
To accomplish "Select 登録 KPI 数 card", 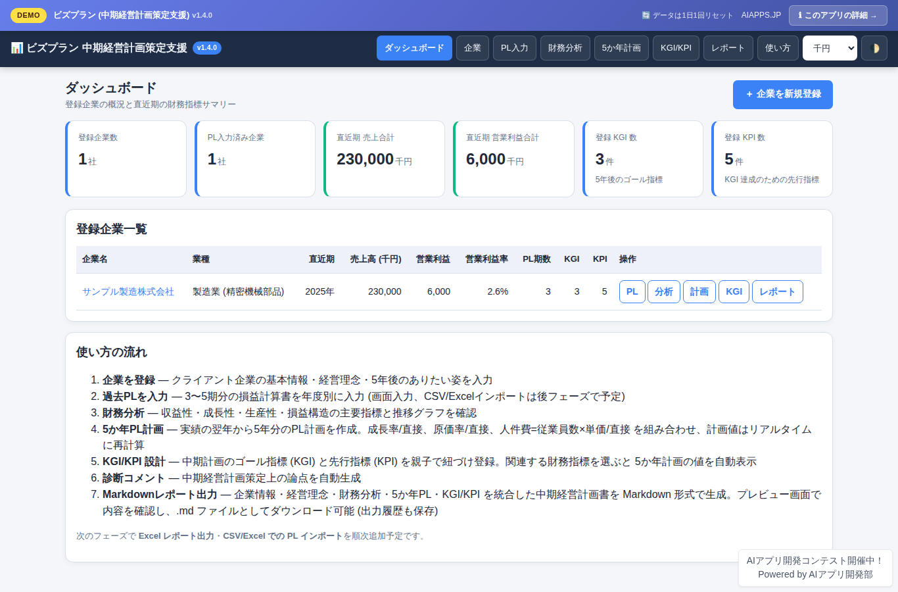I will pyautogui.click(x=772, y=159).
